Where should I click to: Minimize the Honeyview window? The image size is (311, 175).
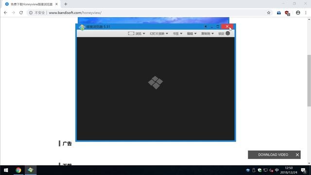(x=212, y=26)
